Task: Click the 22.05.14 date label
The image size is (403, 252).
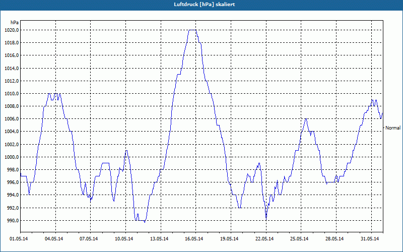Action: (264, 239)
